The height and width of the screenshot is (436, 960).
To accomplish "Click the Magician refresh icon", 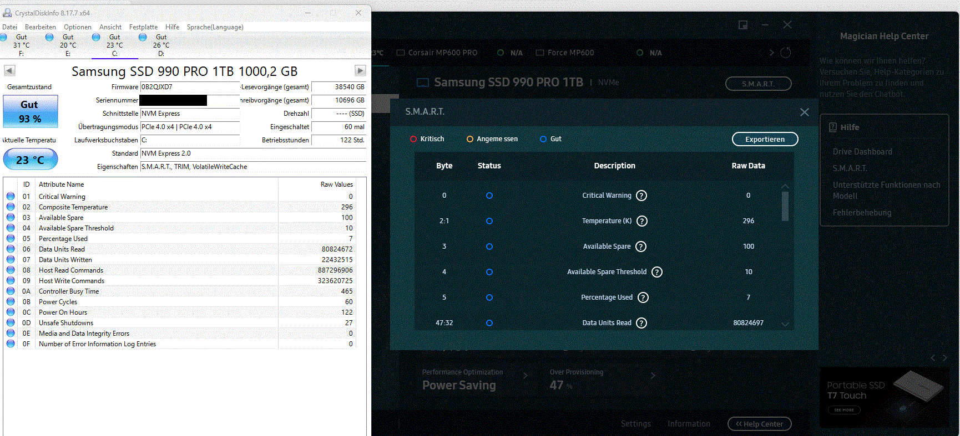I will [x=786, y=53].
